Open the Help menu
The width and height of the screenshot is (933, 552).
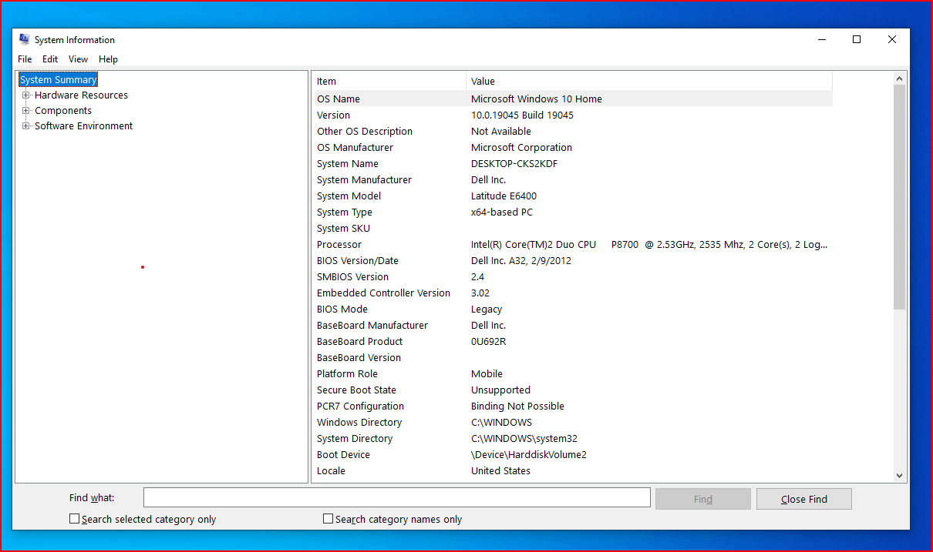tap(108, 59)
